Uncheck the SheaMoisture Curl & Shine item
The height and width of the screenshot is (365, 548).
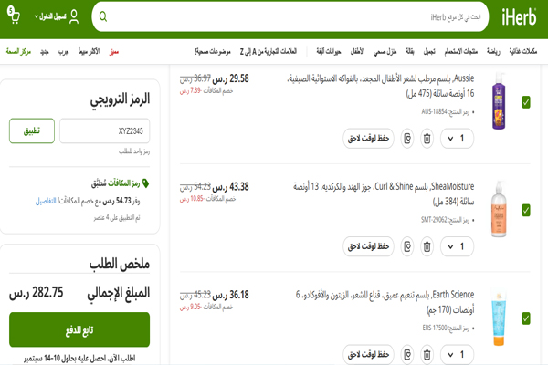tap(526, 210)
